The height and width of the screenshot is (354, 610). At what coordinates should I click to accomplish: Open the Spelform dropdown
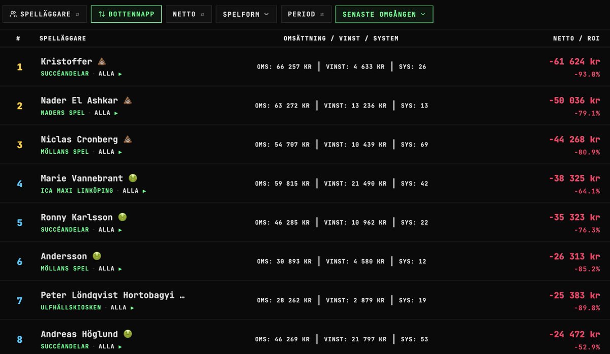(x=246, y=14)
